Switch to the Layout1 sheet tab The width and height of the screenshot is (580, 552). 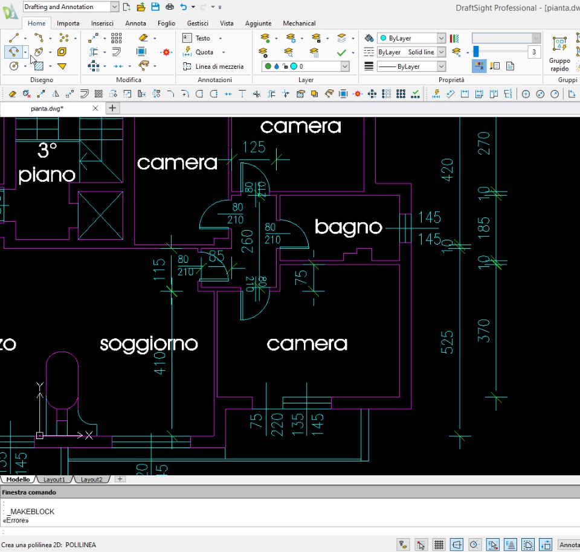coord(54,480)
